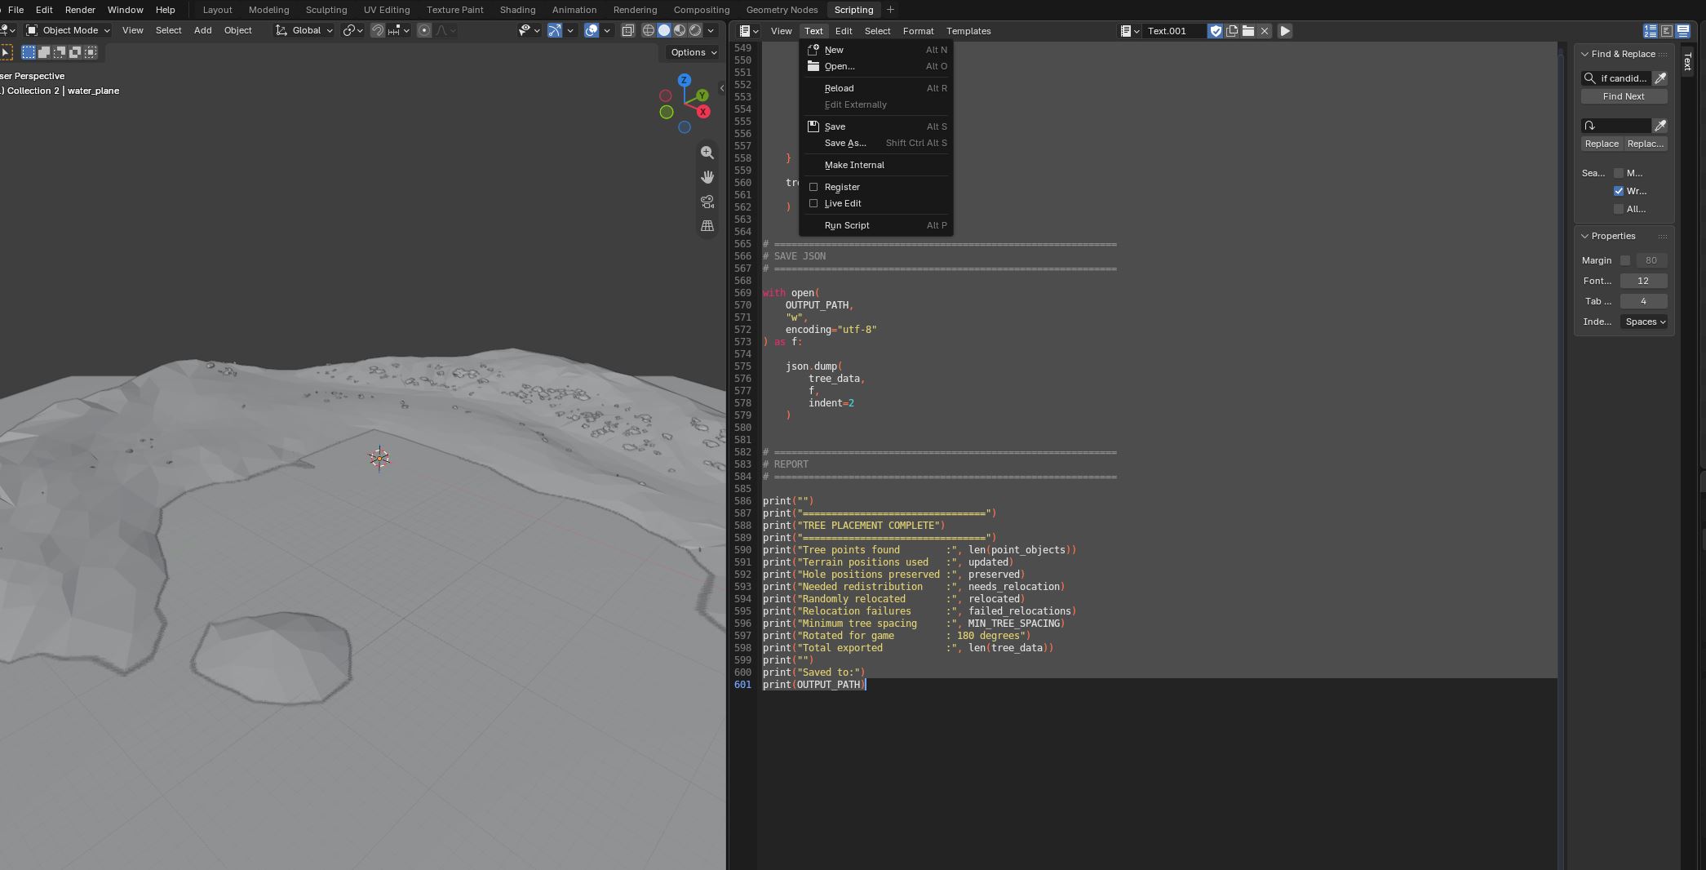The image size is (1706, 870).
Task: Open a text file via folder icon
Action: (x=1248, y=31)
